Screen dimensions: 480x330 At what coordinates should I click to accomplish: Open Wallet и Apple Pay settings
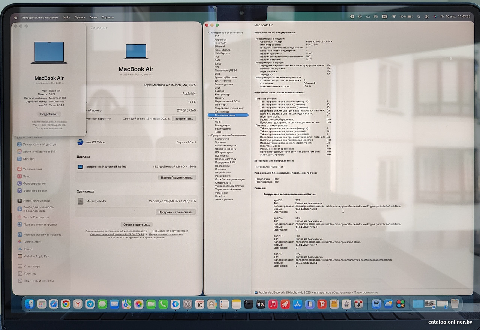(33, 256)
